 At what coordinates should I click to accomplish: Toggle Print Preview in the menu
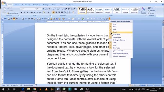click(x=121, y=37)
